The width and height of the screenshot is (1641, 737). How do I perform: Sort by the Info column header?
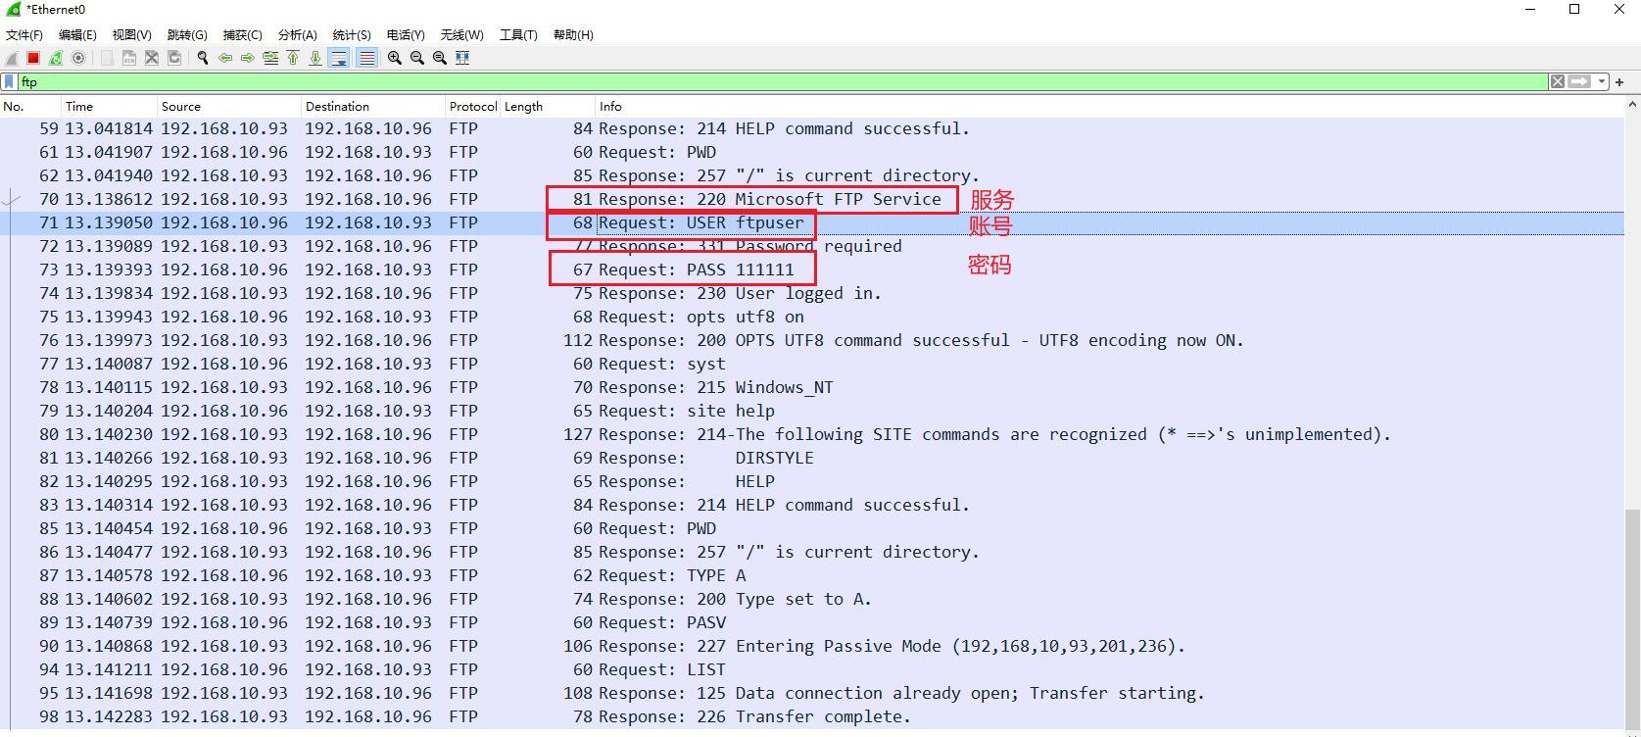pos(1110,106)
